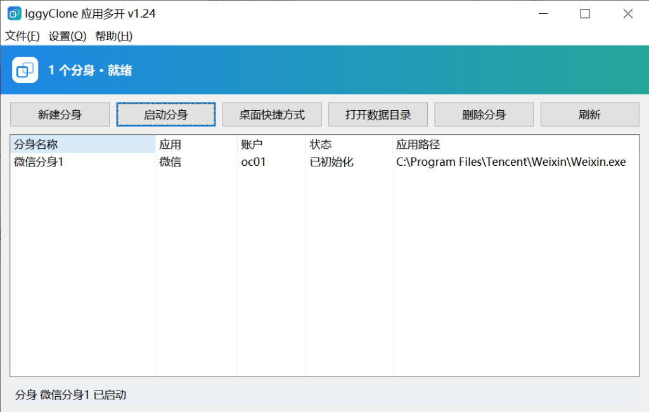Start the clone with 启动分身
Screen dimensions: 649x412
click(x=166, y=115)
